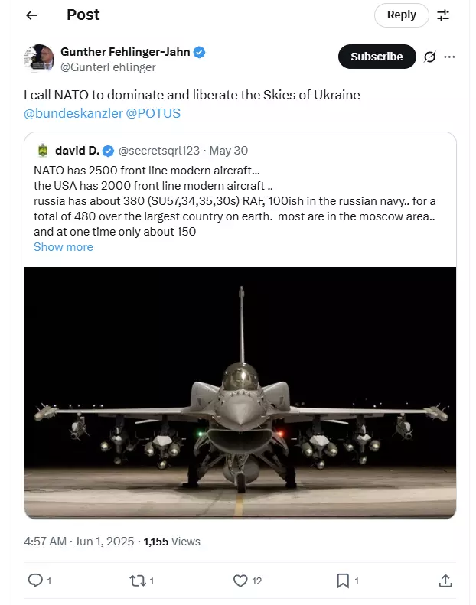The height and width of the screenshot is (605, 476).
Task: Click the Reply button at top
Action: click(402, 15)
